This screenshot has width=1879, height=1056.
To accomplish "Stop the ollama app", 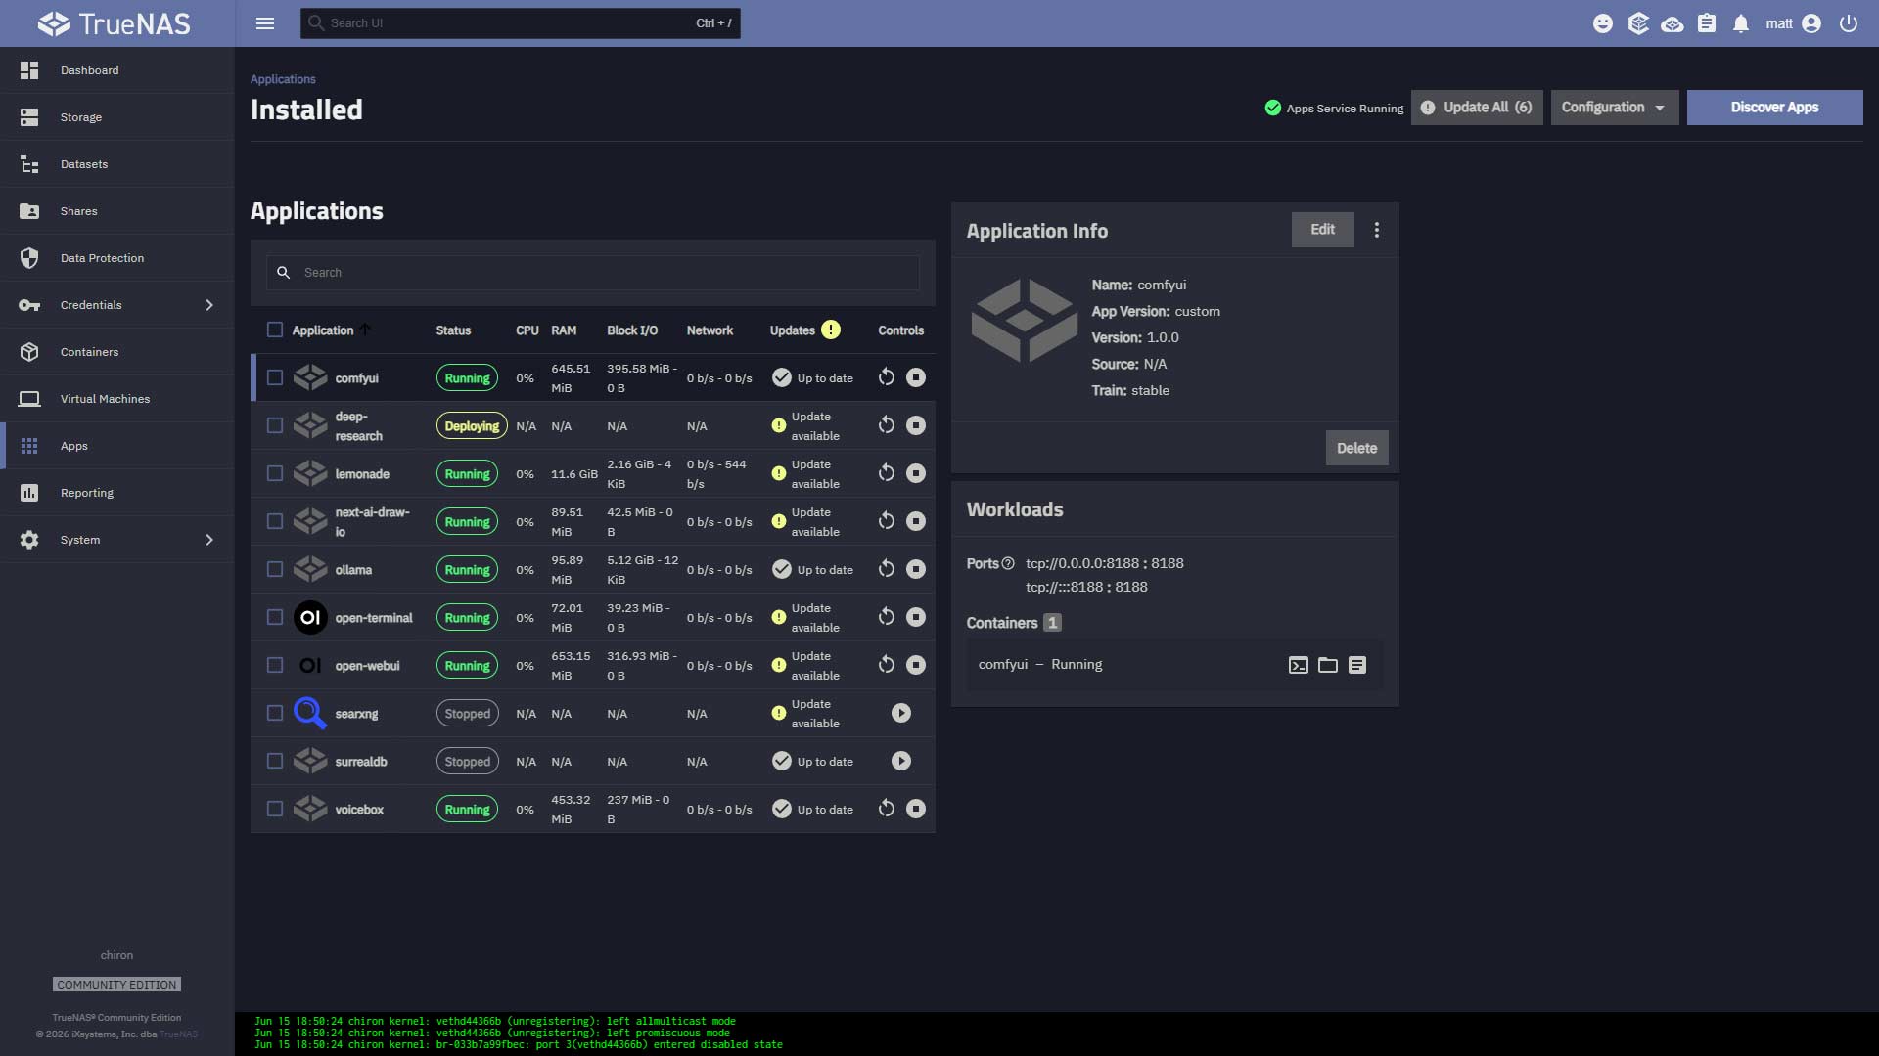I will point(916,569).
